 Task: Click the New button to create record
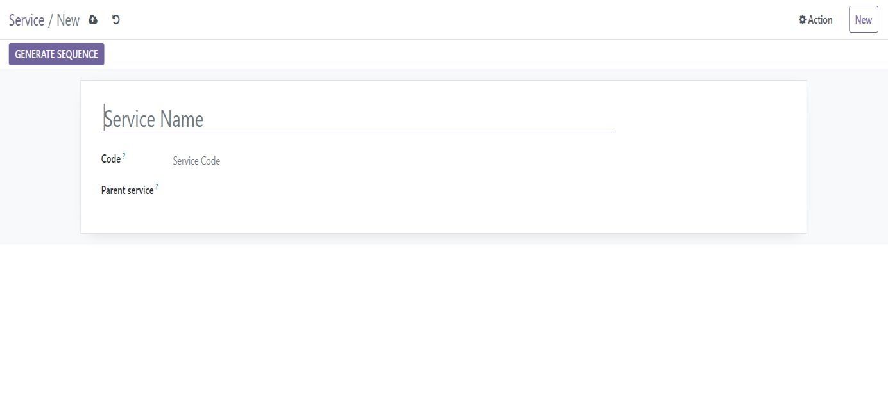coord(863,19)
